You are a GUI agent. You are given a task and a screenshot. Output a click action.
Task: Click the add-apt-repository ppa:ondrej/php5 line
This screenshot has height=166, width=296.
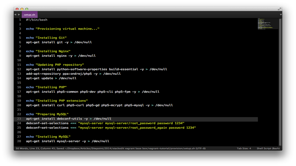[x=73, y=74]
